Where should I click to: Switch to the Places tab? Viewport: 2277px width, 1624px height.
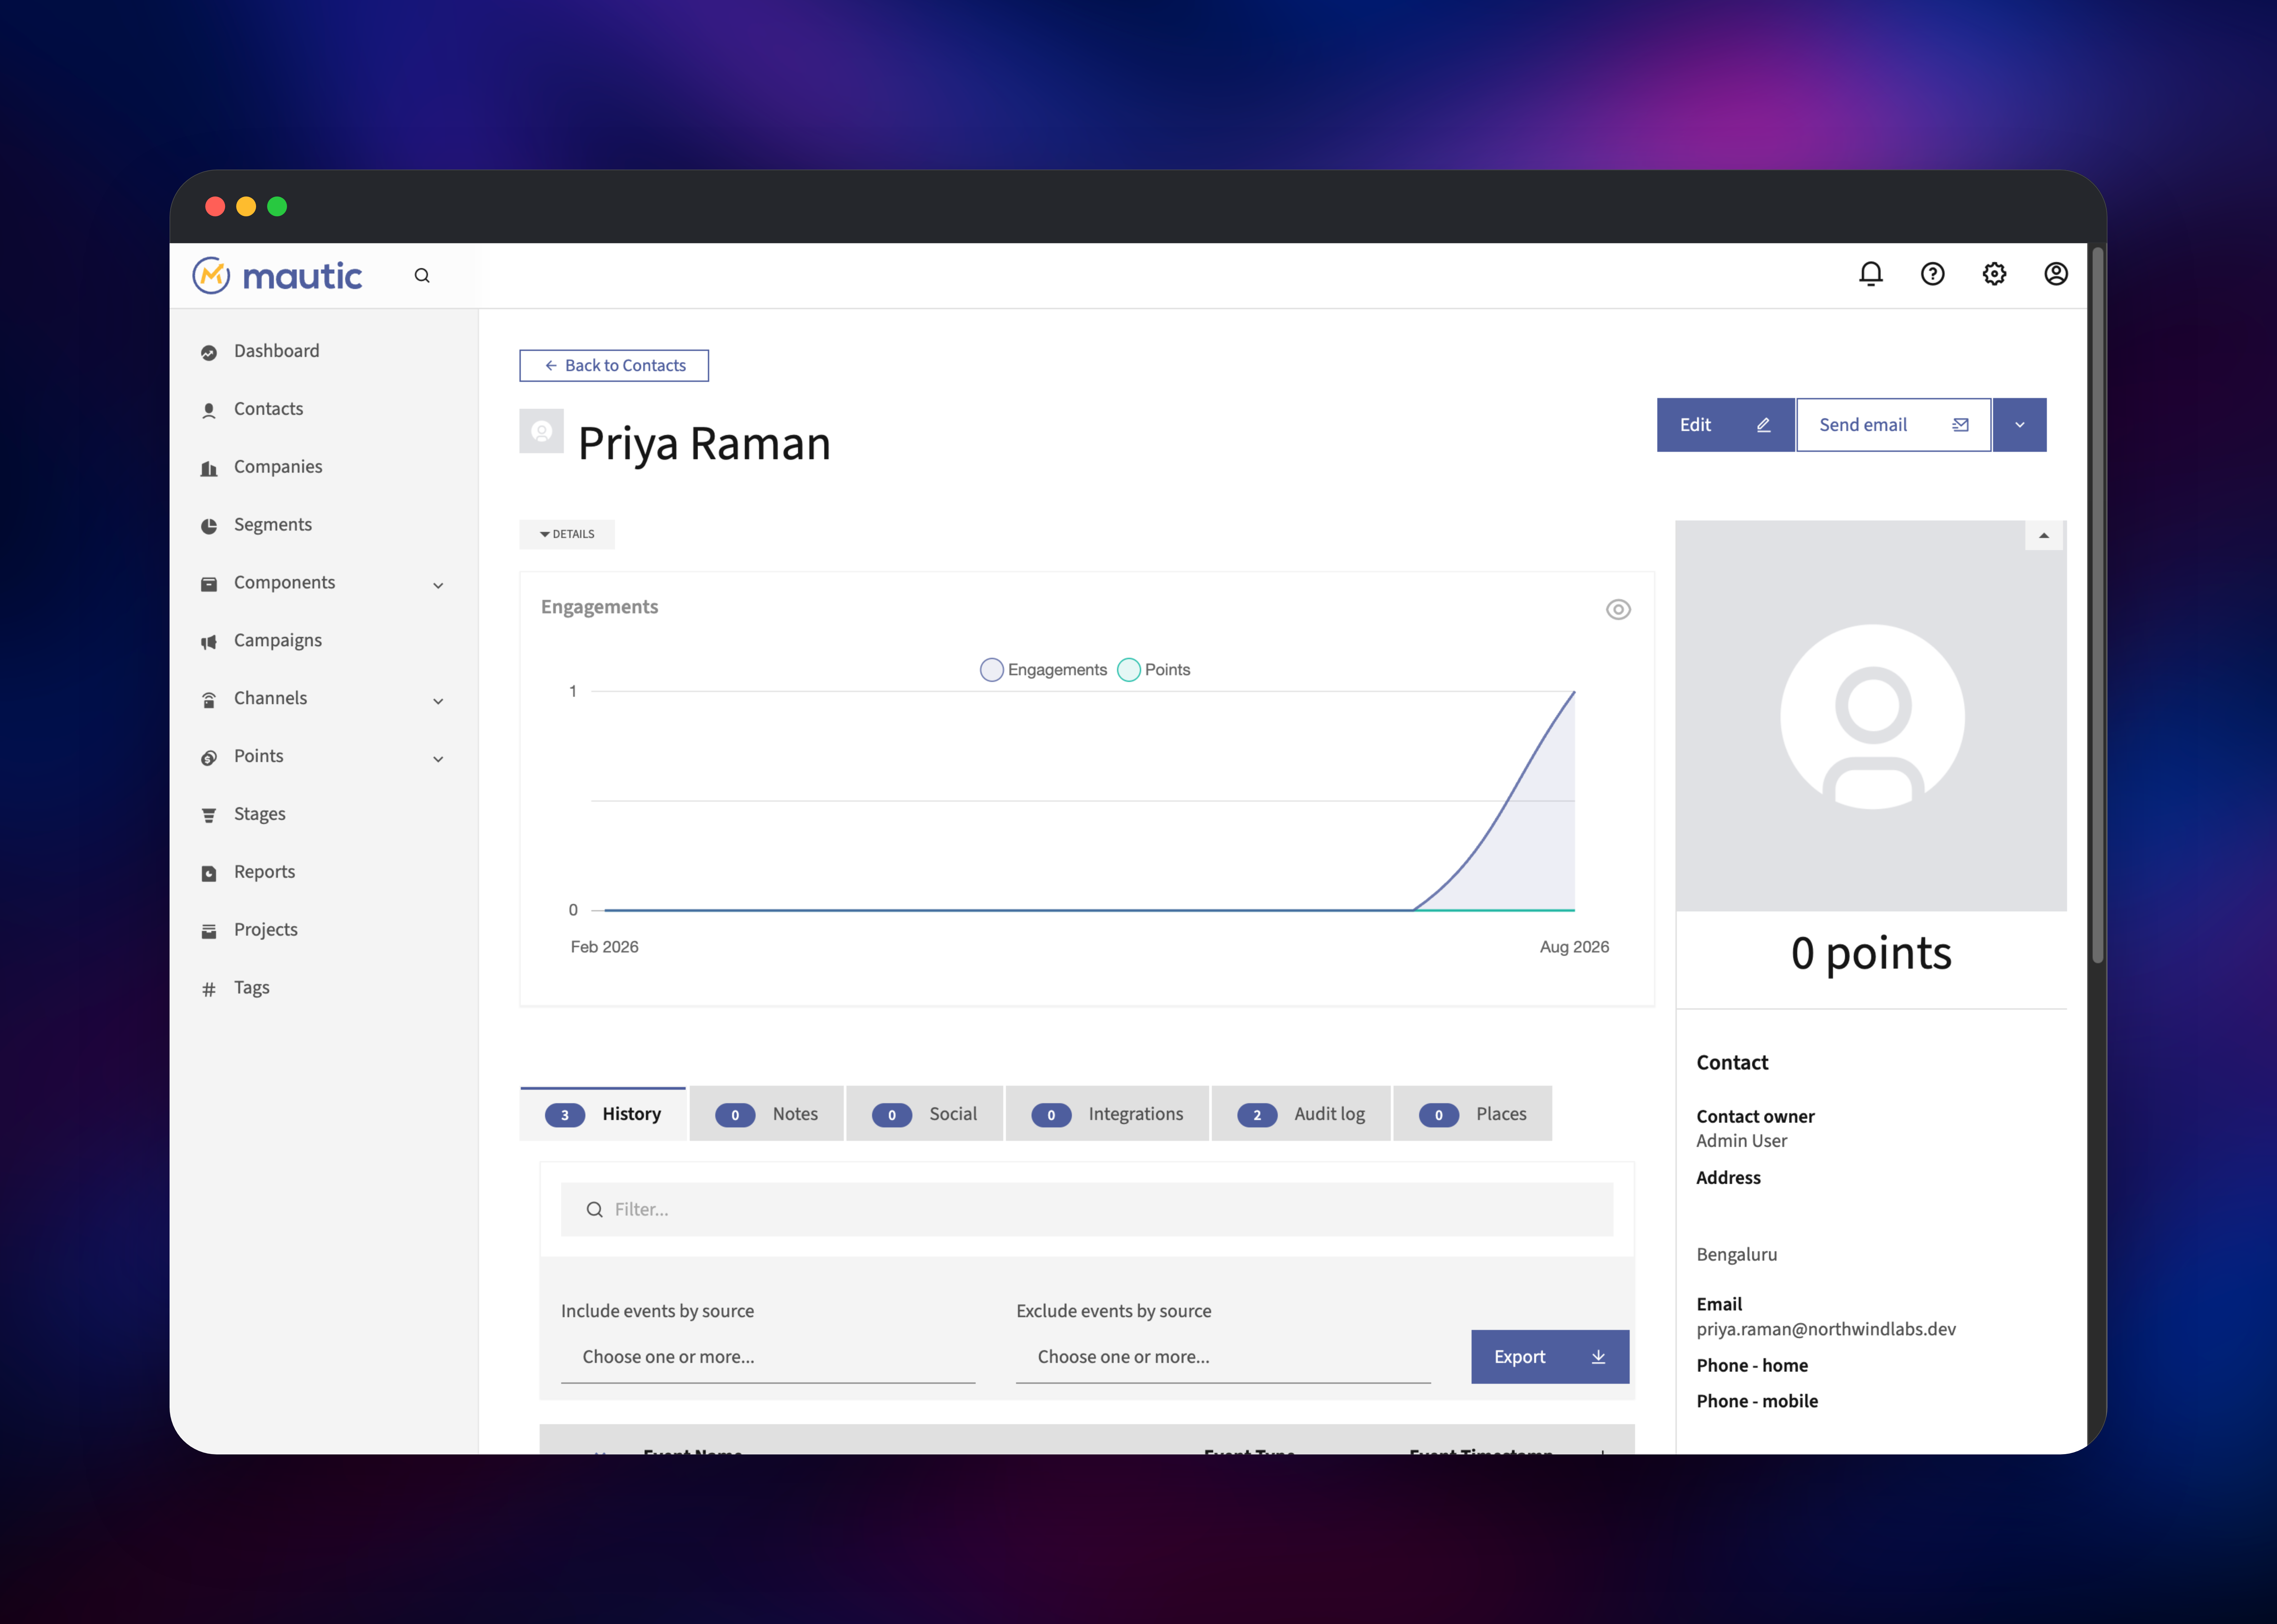(1473, 1114)
